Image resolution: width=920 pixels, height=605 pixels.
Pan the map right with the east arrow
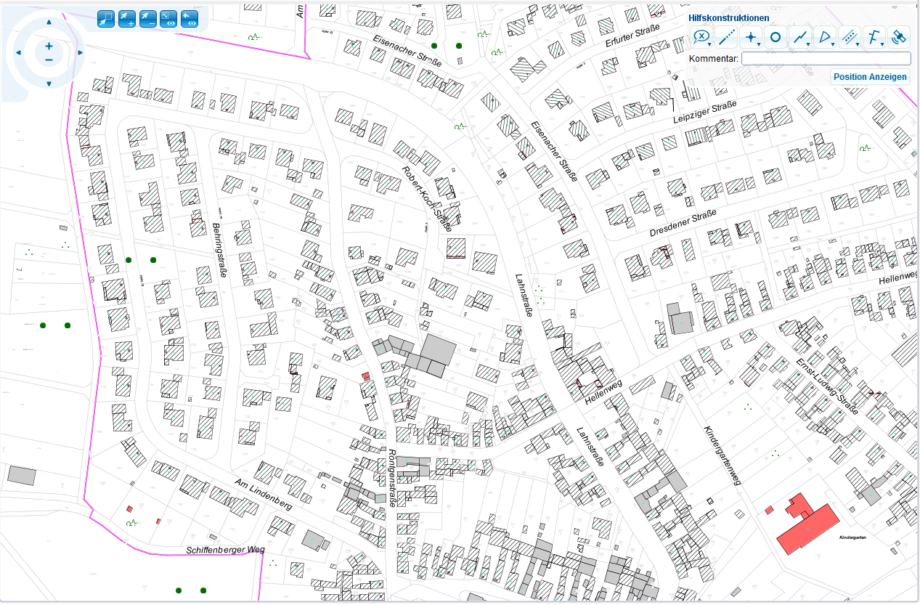(x=80, y=52)
